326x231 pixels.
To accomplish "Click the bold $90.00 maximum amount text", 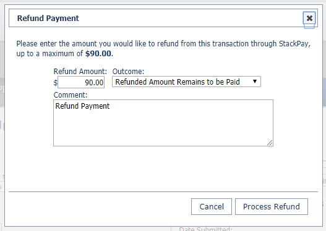I will coord(98,54).
